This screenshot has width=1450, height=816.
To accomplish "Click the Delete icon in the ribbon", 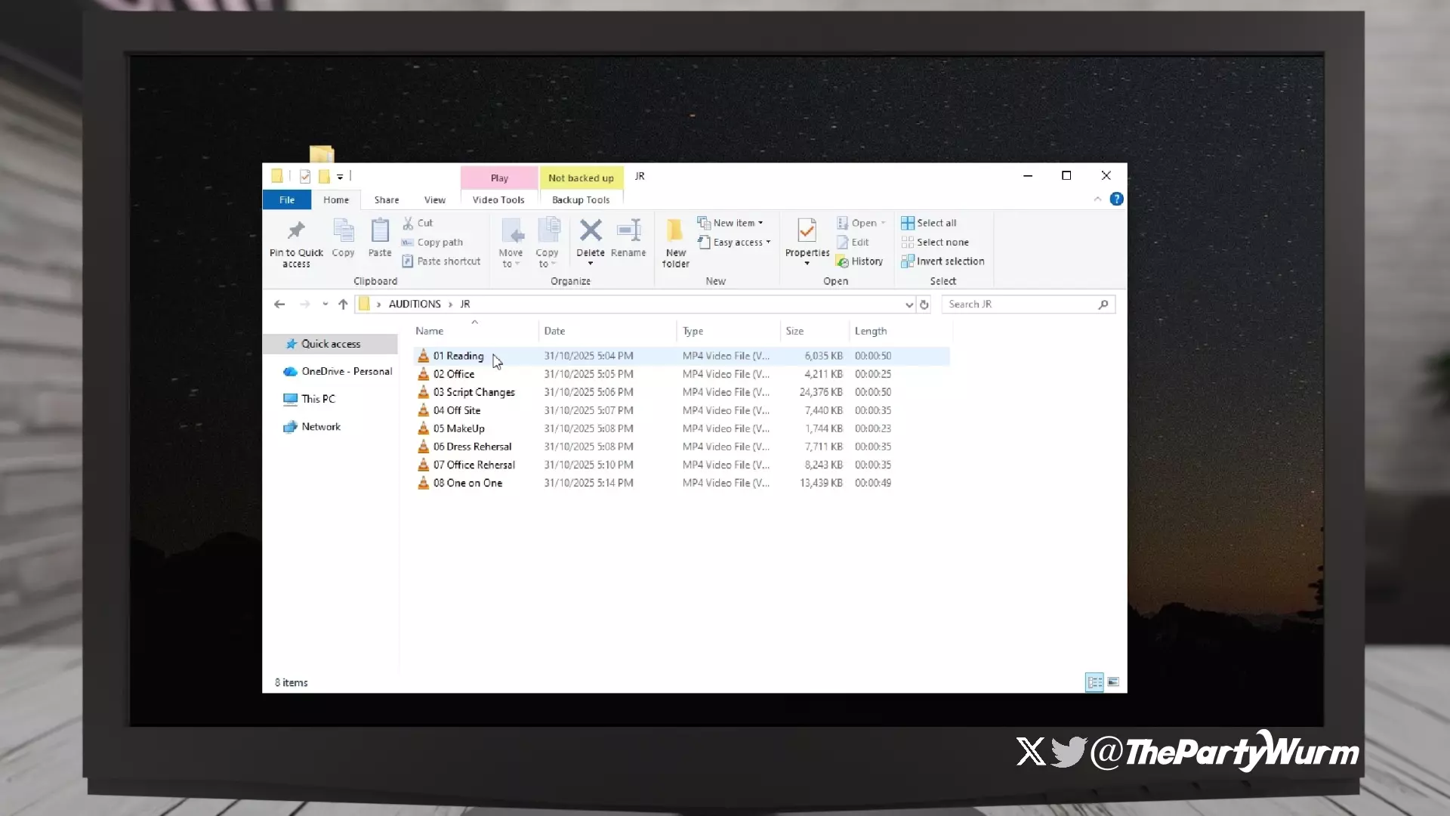I will (591, 231).
